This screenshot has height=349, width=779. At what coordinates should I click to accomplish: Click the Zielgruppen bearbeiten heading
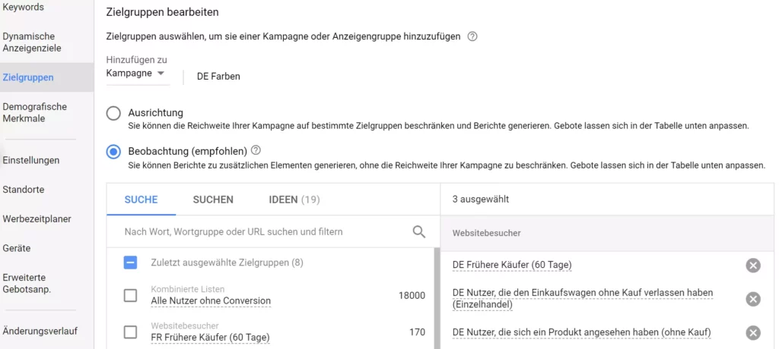[163, 12]
